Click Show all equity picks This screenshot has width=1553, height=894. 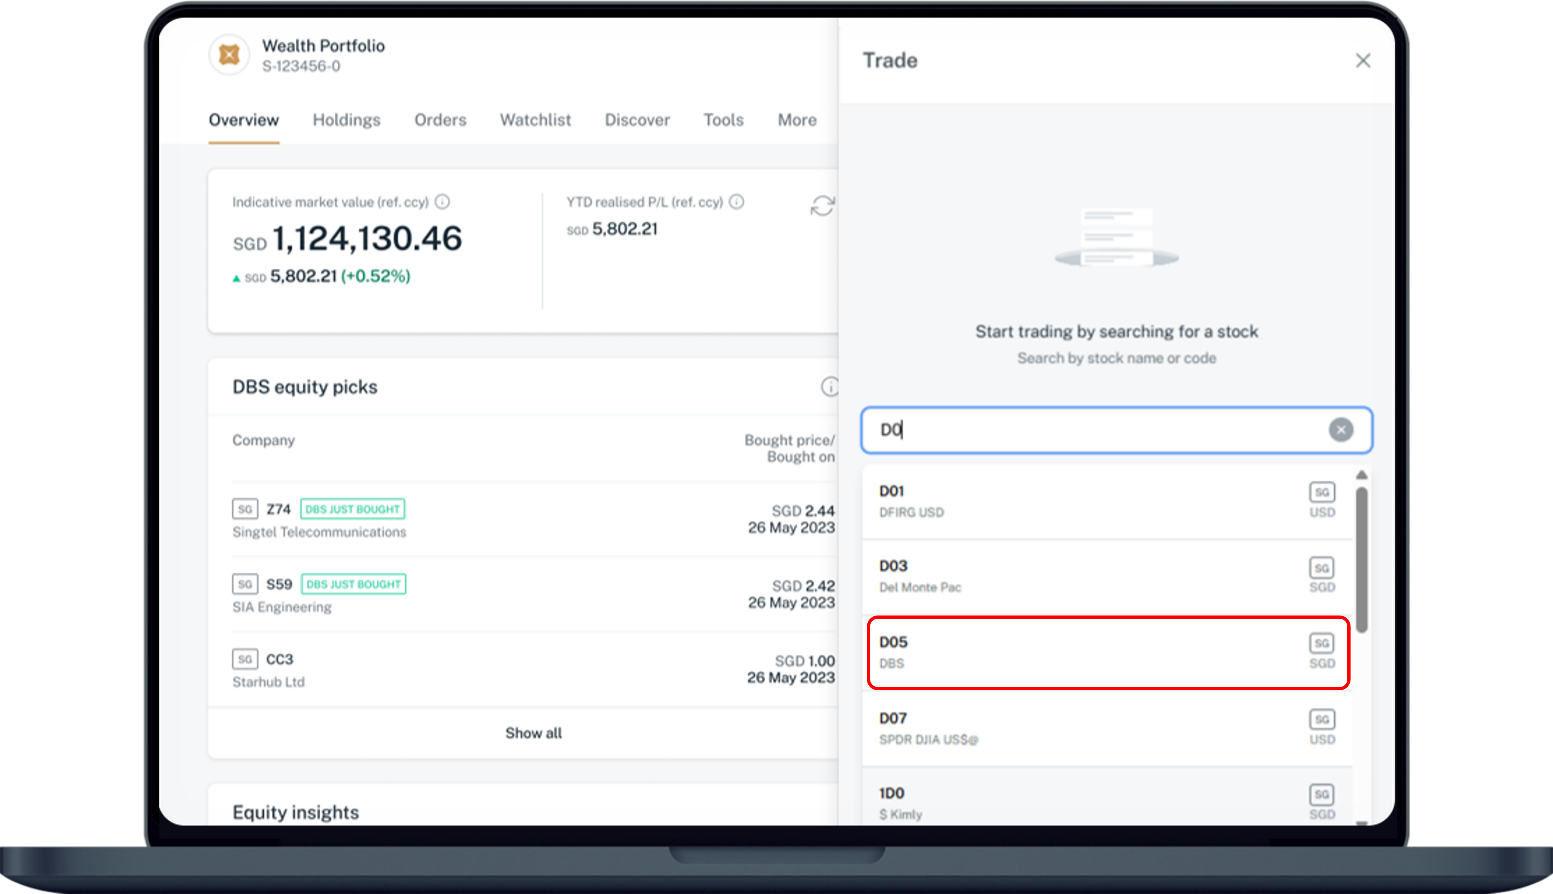coord(533,733)
